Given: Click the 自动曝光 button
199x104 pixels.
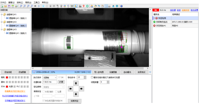Looking at the screenshot, I should click(127, 72).
